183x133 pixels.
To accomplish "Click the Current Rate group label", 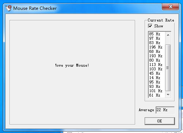I will (x=161, y=20).
